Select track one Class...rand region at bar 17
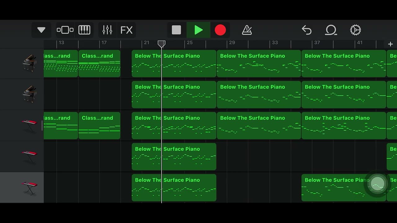The height and width of the screenshot is (223, 397). [99, 63]
